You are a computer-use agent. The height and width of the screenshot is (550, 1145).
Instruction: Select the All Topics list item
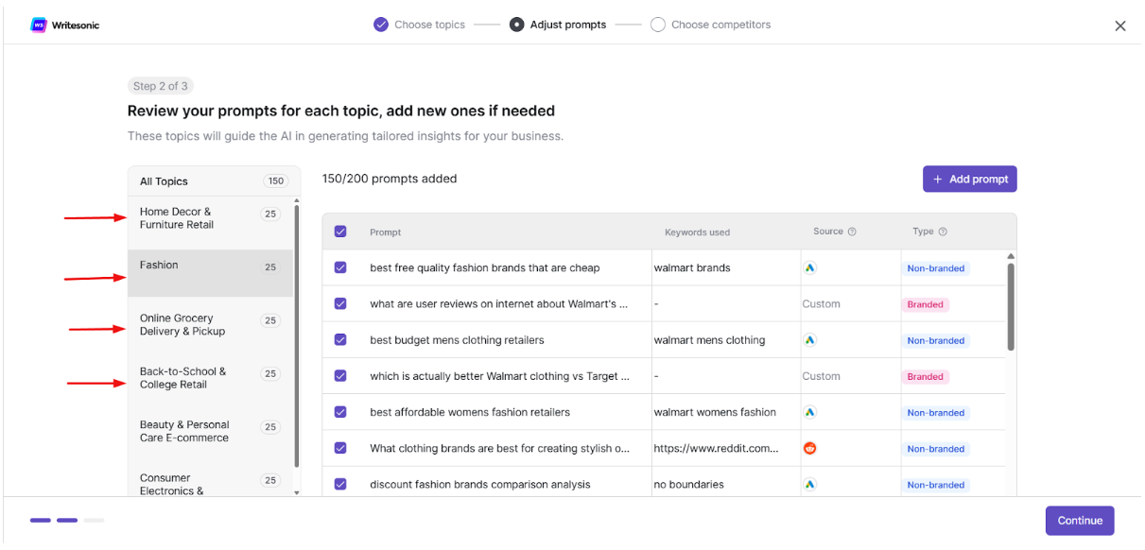(214, 181)
